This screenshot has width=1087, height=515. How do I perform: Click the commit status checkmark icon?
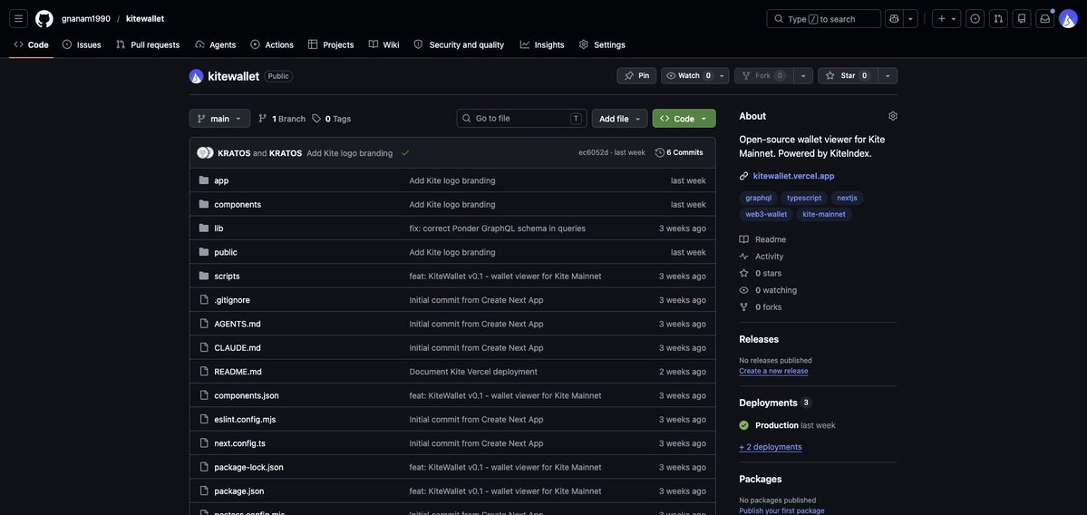[405, 153]
